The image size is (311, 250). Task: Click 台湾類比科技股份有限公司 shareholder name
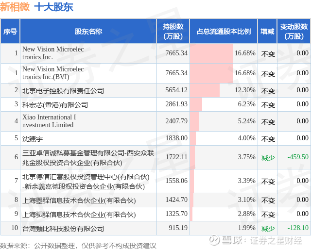pos(63,229)
